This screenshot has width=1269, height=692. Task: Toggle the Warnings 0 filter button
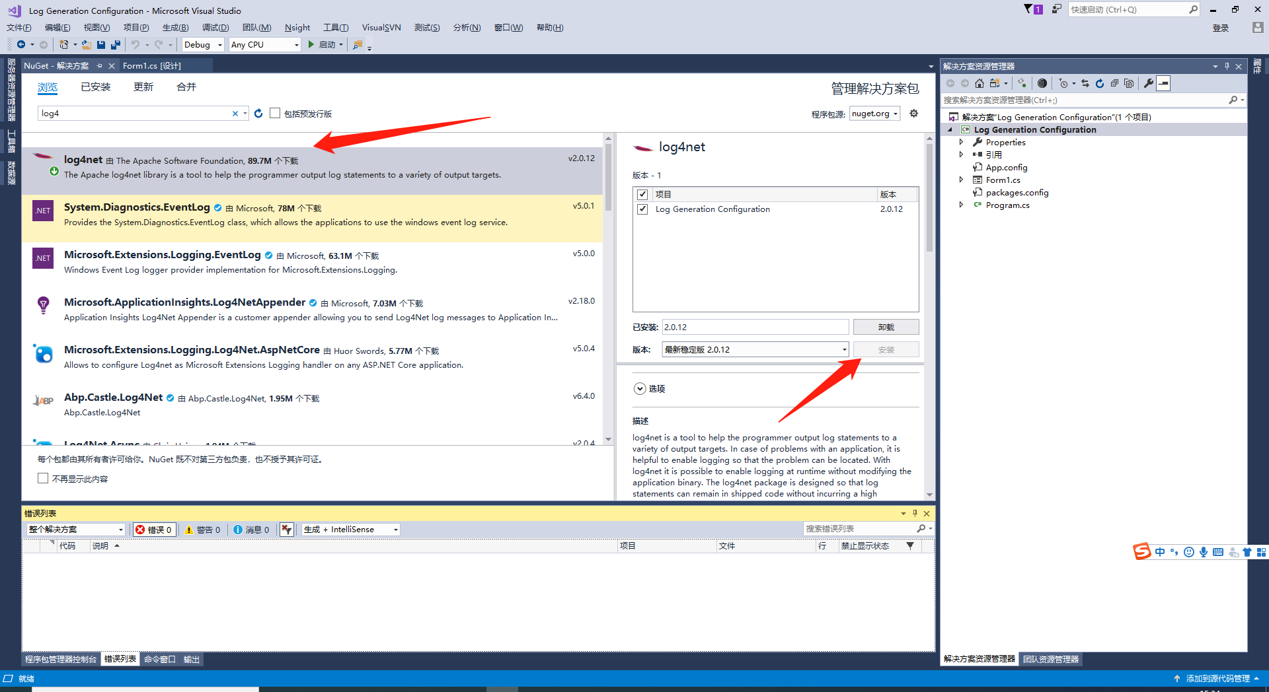202,530
